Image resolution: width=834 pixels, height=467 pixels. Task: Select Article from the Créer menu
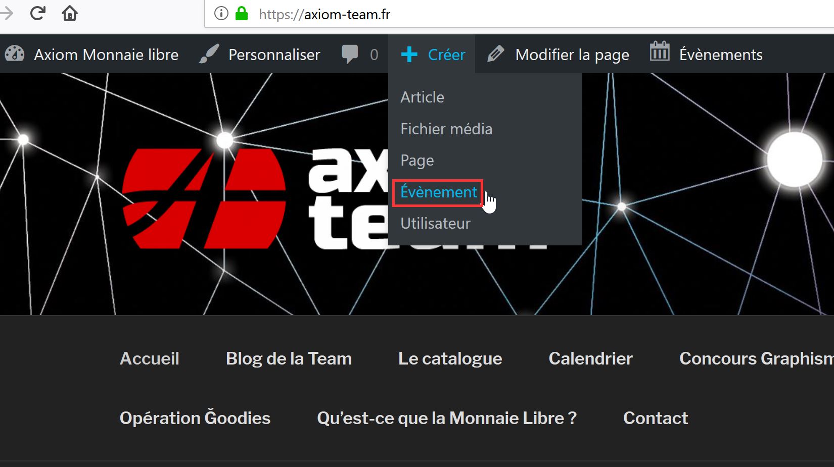(422, 97)
